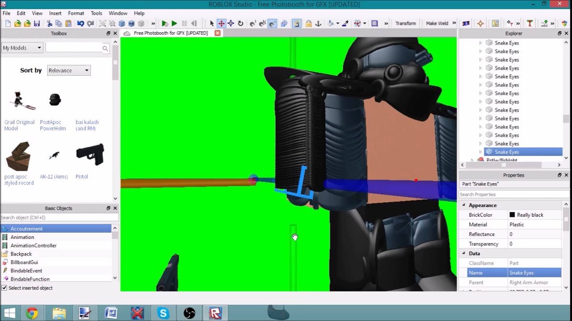Click Search object input field
Image resolution: width=572 pixels, height=321 pixels.
coord(59,218)
